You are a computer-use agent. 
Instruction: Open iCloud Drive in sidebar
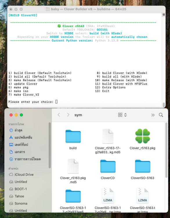(24, 174)
